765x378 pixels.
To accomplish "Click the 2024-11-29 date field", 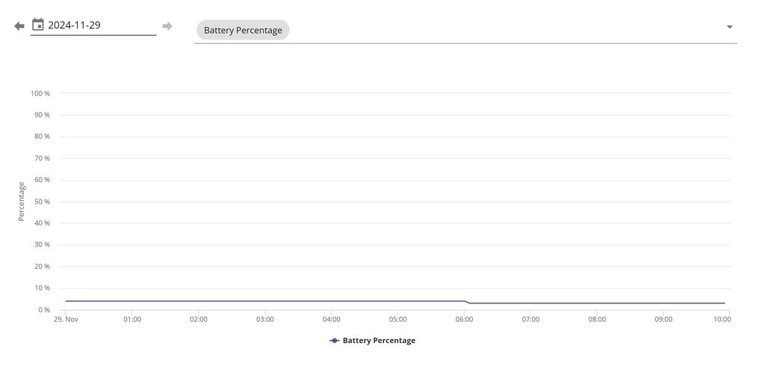I will tap(97, 25).
